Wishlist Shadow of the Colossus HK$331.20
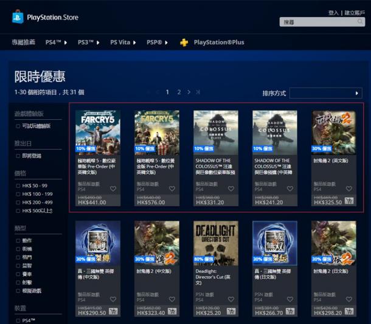The image size is (371, 324). click(231, 188)
